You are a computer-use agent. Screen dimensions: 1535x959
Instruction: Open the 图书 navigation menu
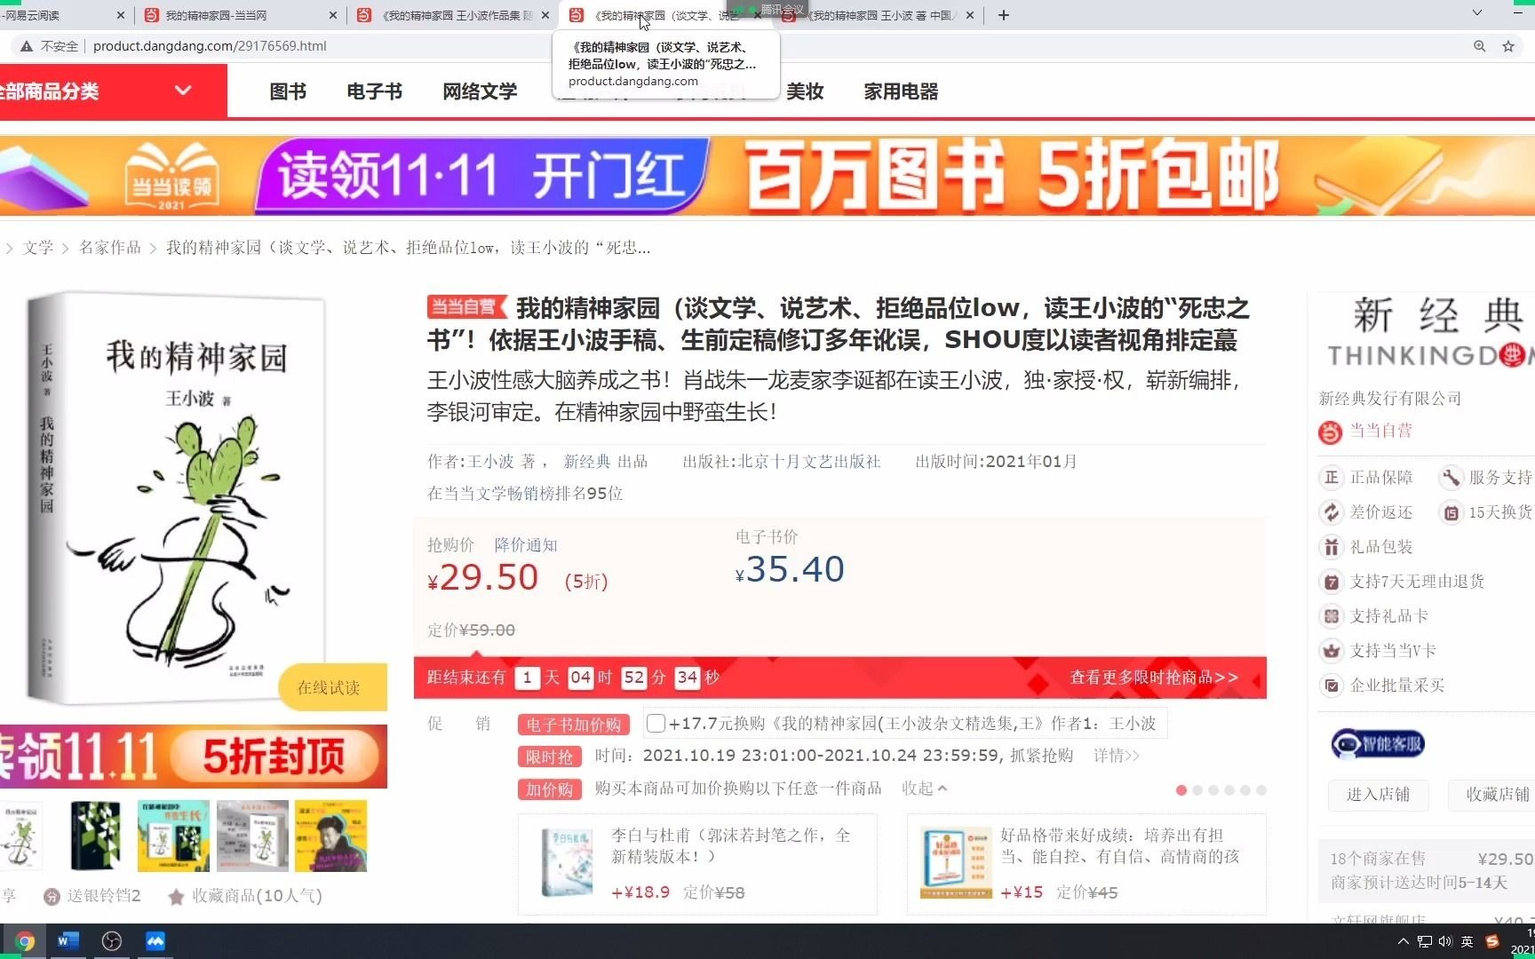click(x=288, y=91)
